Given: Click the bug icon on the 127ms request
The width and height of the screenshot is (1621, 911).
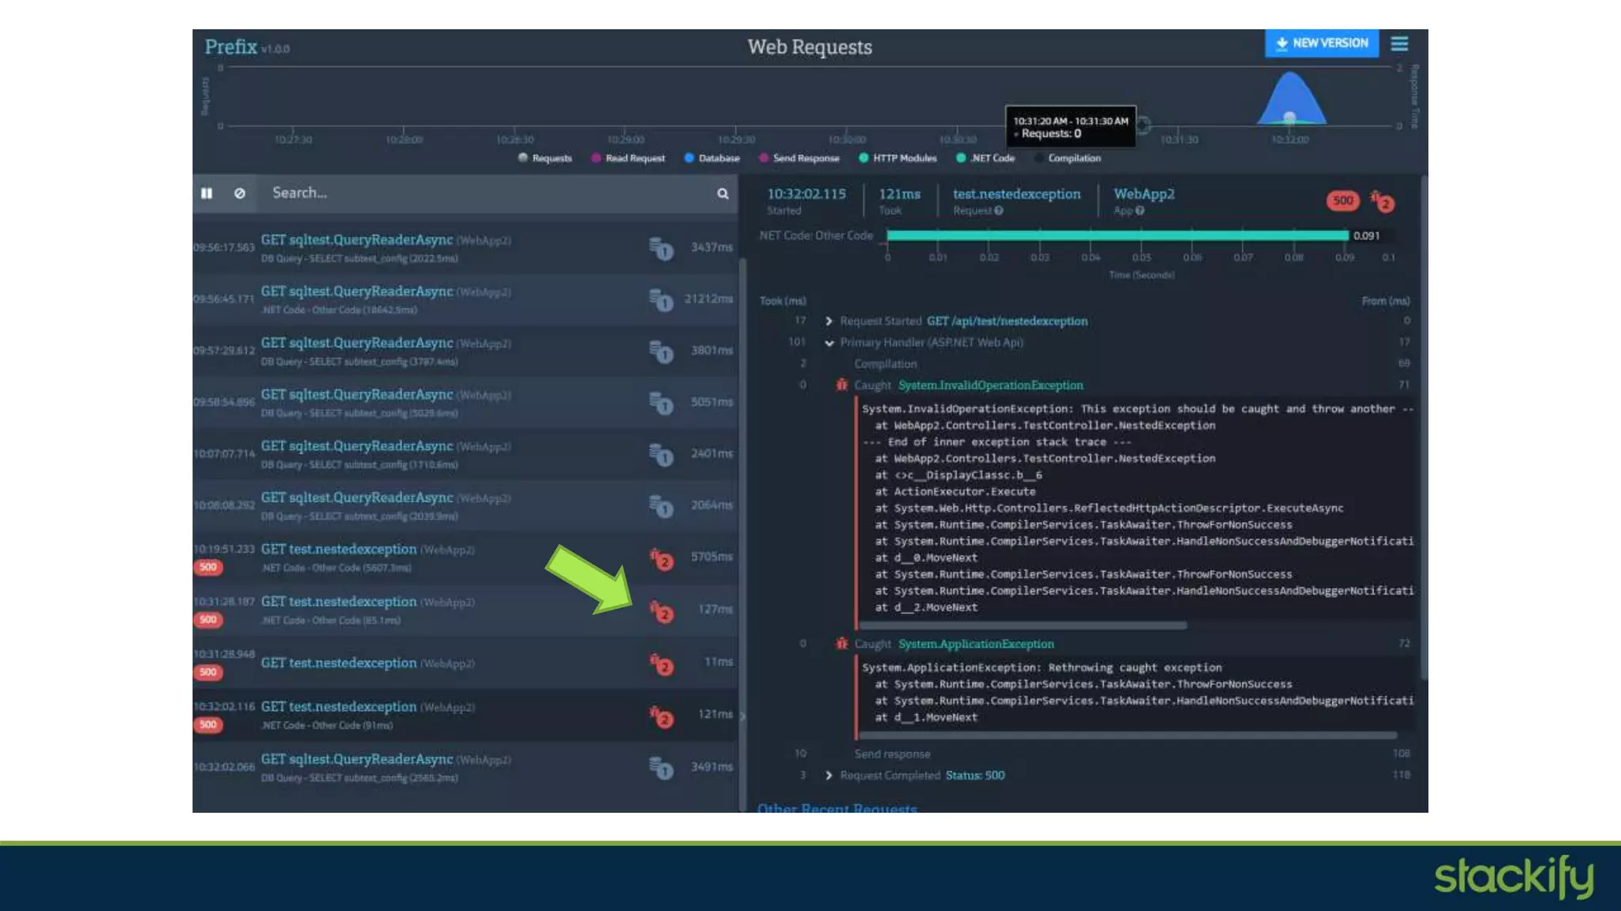Looking at the screenshot, I should click(661, 611).
